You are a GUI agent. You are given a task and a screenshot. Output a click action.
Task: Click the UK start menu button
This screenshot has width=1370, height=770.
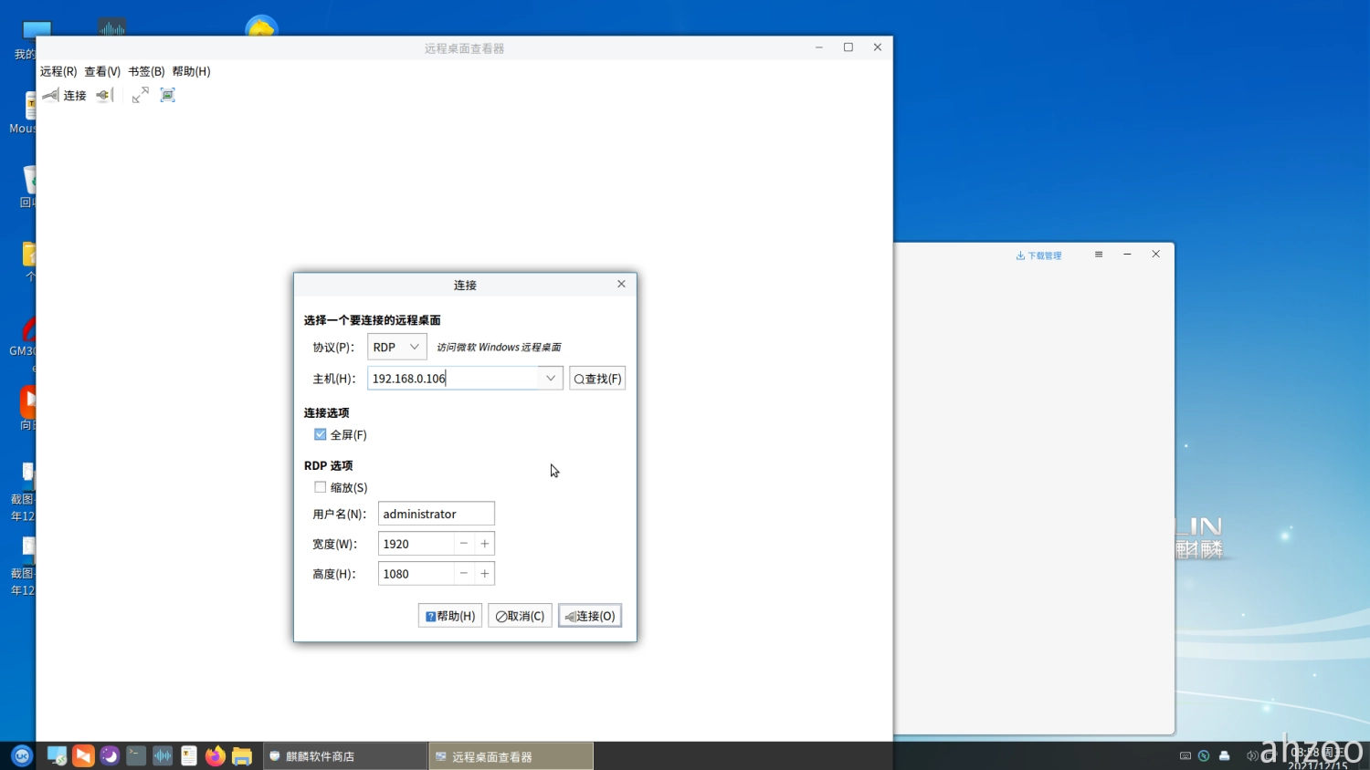pos(22,755)
